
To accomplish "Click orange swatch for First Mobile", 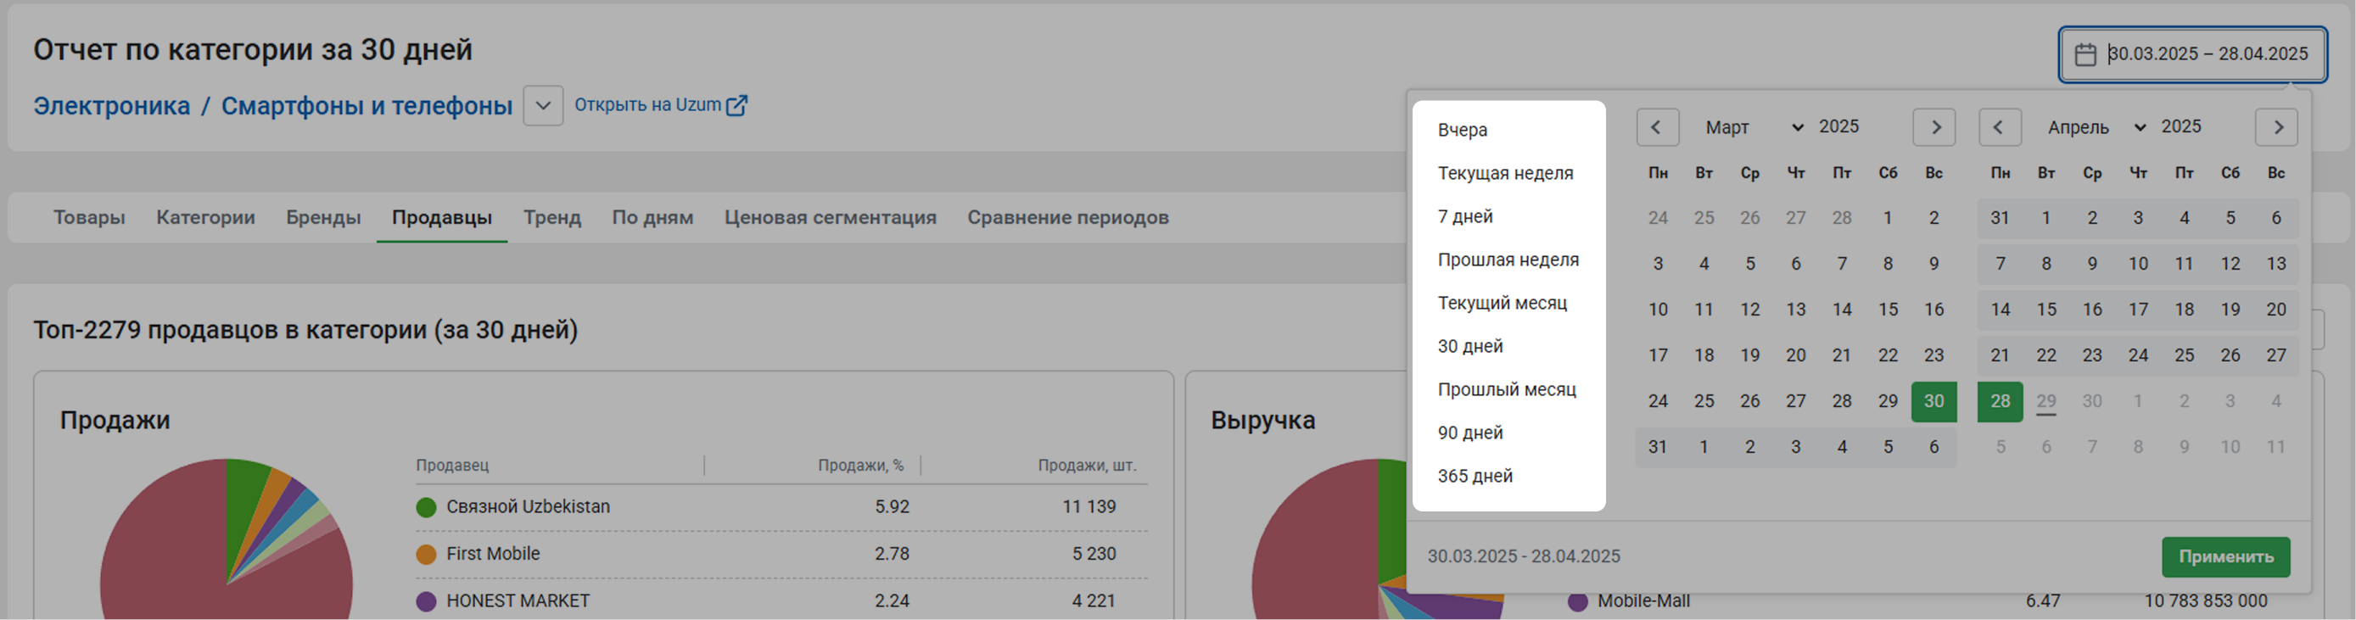I will tap(426, 554).
